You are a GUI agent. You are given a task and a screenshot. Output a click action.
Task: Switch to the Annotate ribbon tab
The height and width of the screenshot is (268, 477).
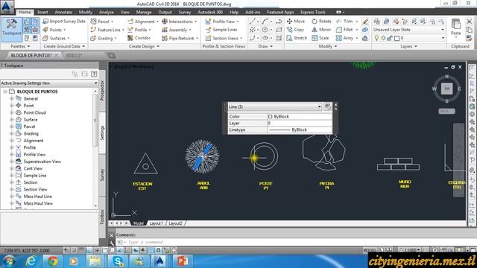click(x=63, y=12)
